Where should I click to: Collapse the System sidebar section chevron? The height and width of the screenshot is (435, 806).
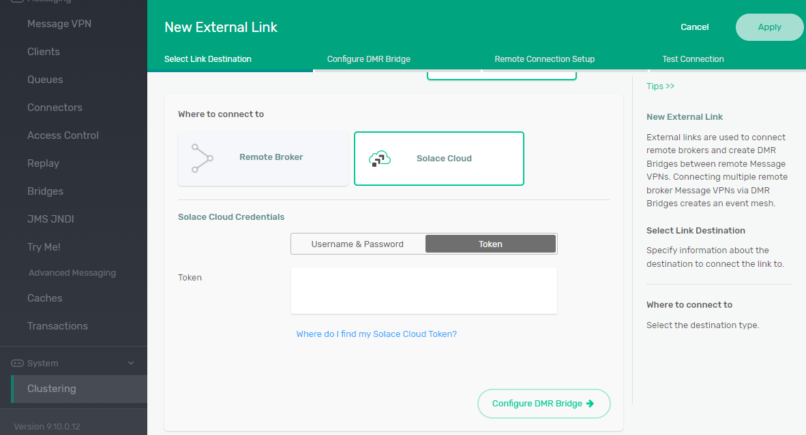131,364
